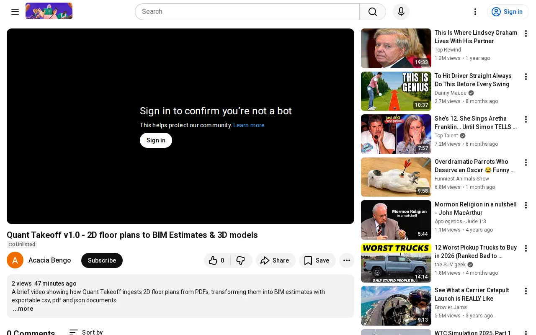Viewport: 536px width, 335px height.
Task: Click the 2 views 47 minutes ago text
Action: 44,283
